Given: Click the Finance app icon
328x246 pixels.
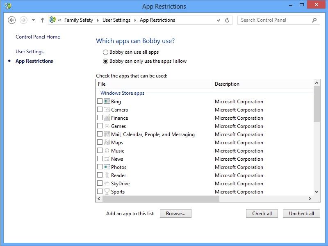Looking at the screenshot, I should point(107,118).
